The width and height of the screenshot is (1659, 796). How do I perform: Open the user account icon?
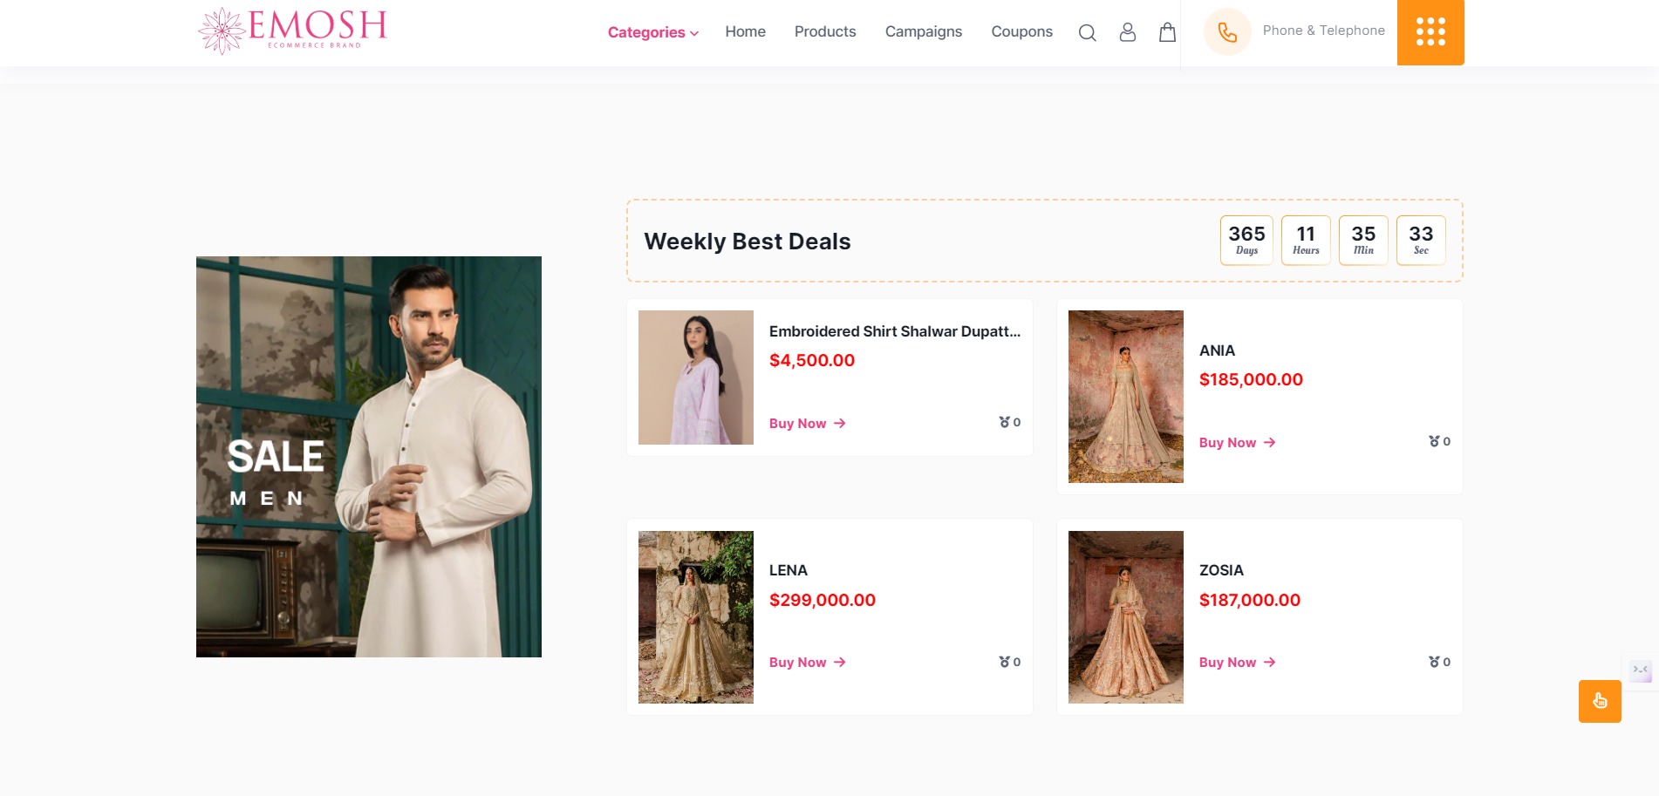tap(1127, 32)
